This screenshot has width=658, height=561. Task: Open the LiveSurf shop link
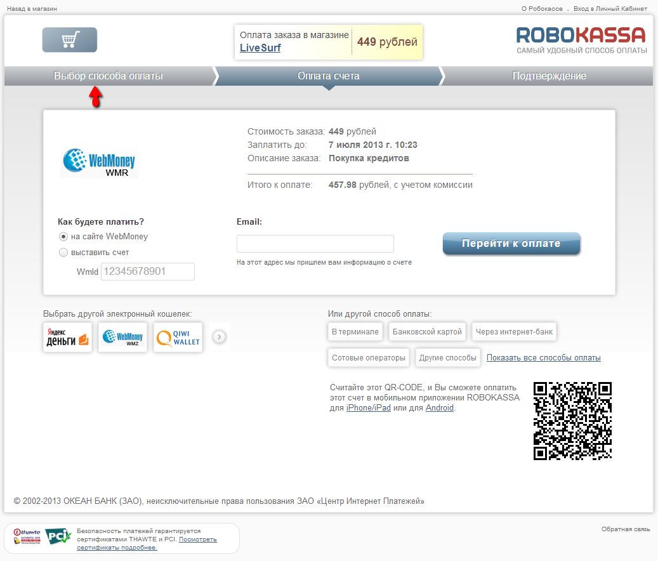(260, 48)
